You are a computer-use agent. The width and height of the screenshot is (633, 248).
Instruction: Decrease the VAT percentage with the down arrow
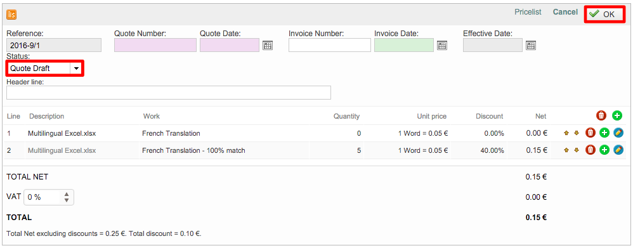[67, 200]
